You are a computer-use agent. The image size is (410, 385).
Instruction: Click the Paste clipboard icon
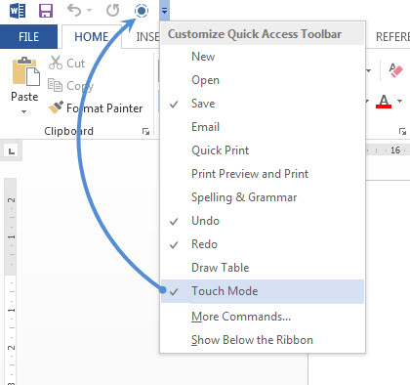tap(25, 71)
